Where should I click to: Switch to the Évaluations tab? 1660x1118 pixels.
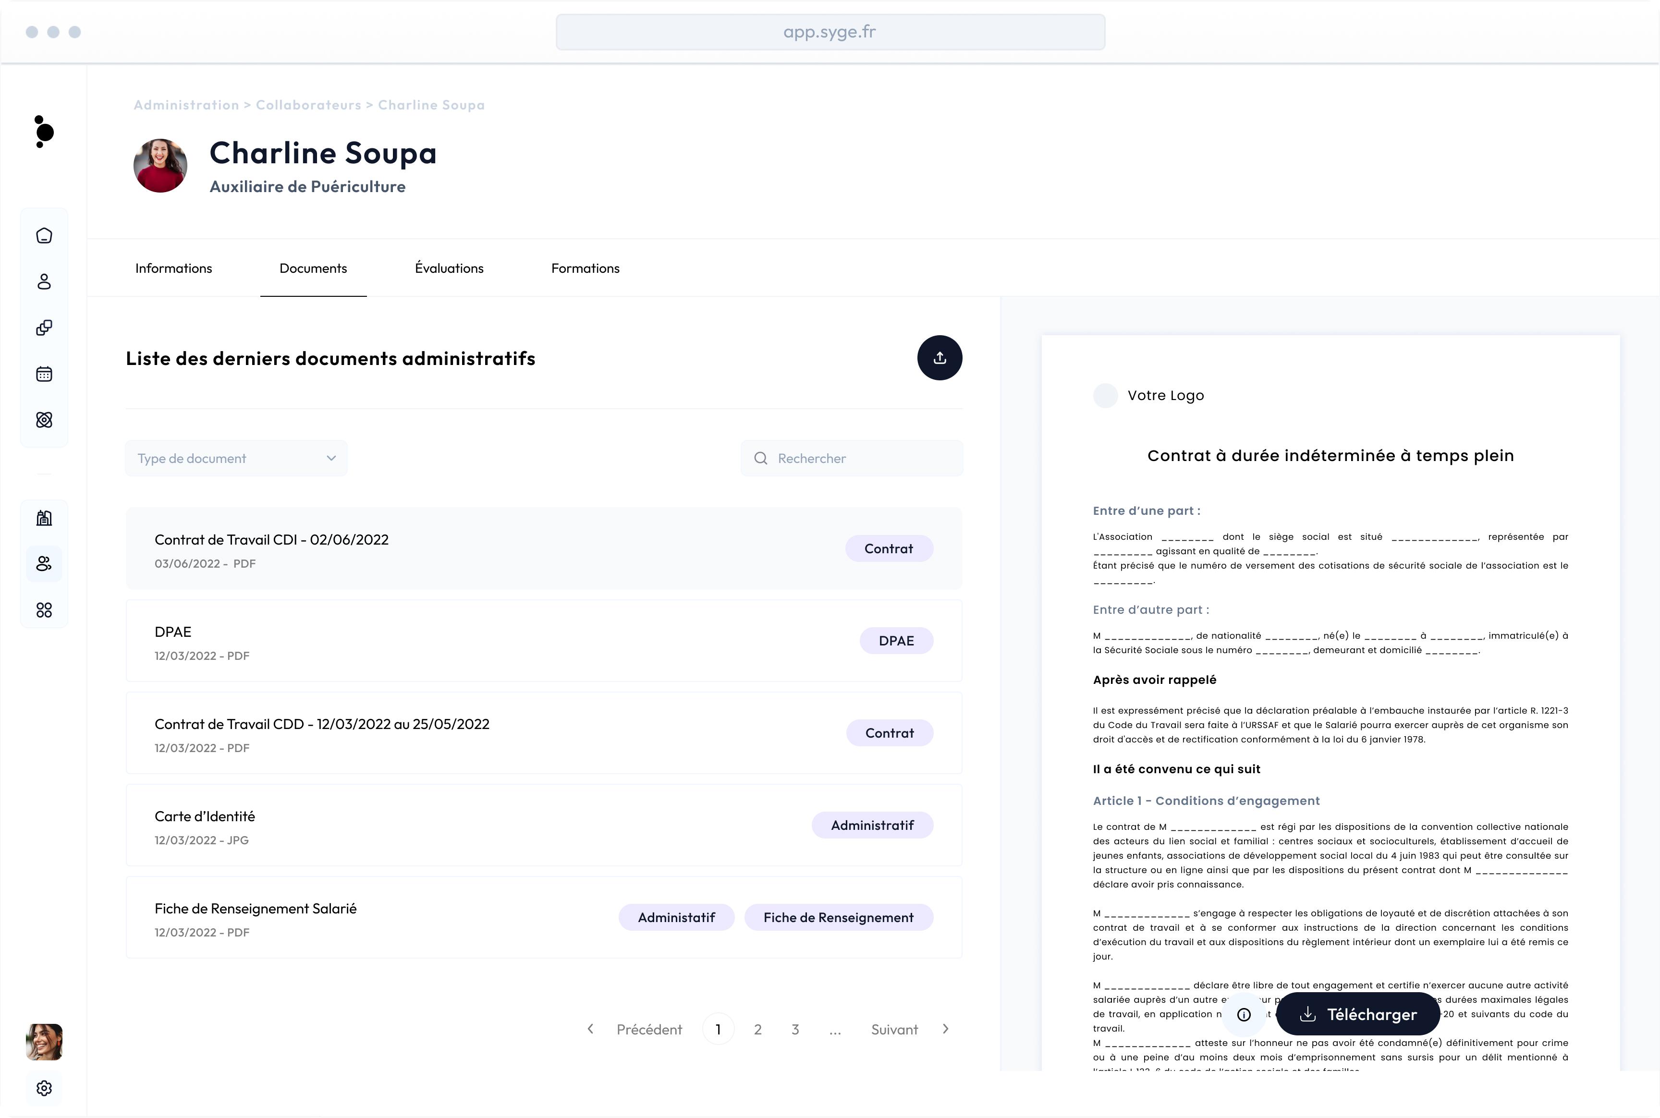pos(449,269)
